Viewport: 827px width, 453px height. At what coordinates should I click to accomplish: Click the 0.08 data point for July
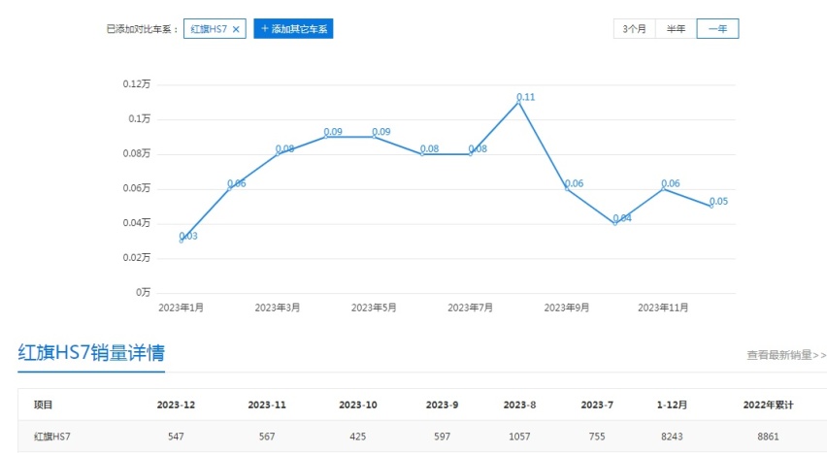tap(471, 153)
